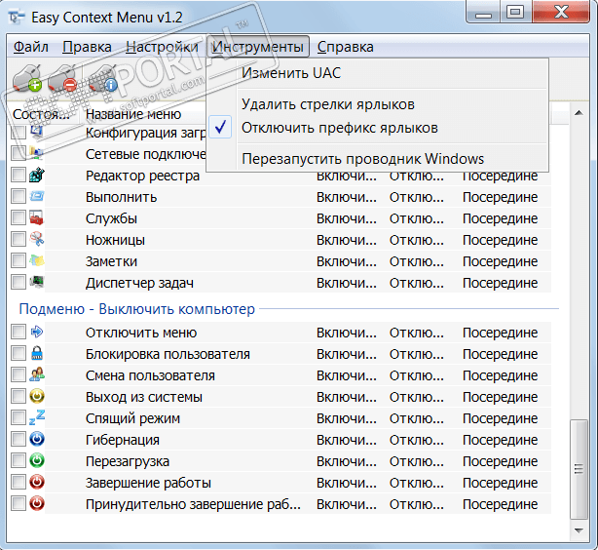The width and height of the screenshot is (598, 550).
Task: Click the scrollbar up arrow
Action: pos(579,113)
